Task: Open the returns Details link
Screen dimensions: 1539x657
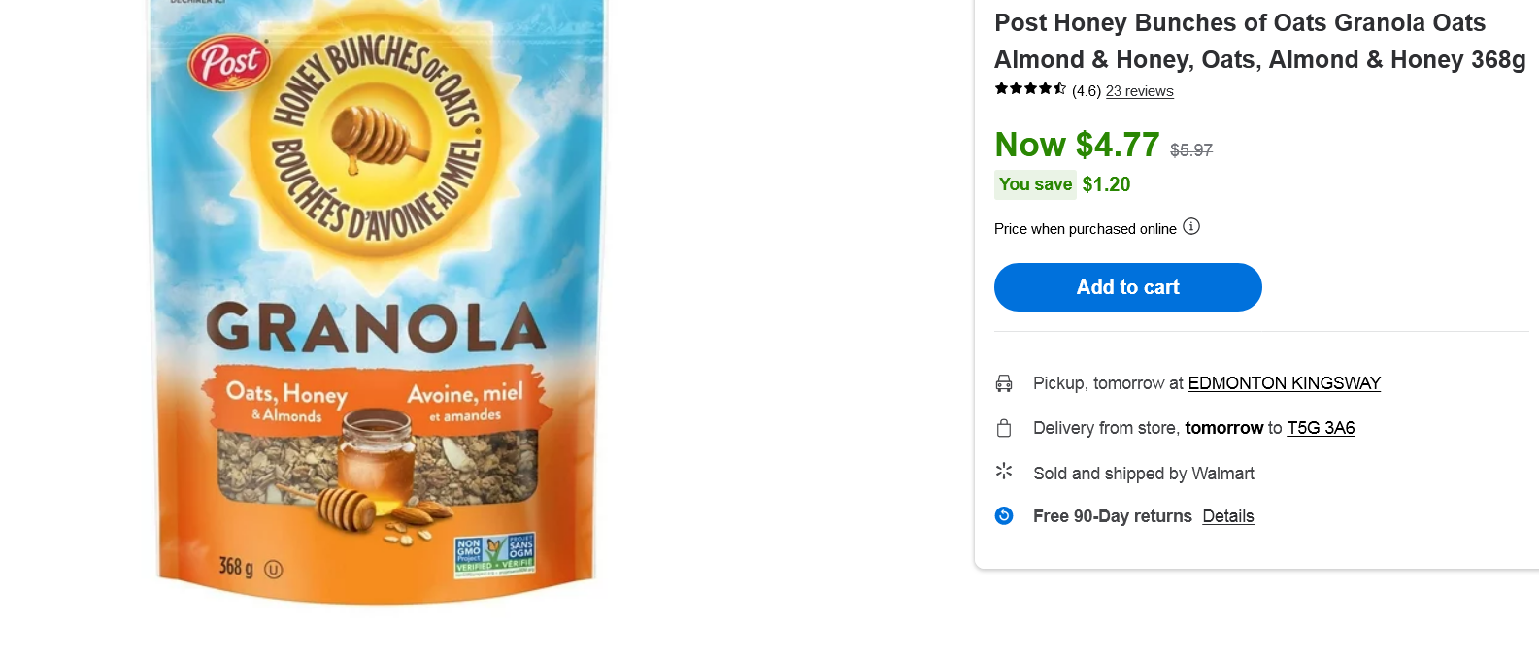Action: [x=1227, y=516]
